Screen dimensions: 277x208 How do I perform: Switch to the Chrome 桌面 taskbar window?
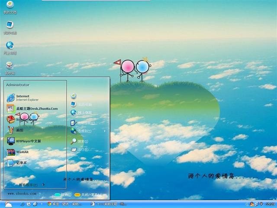click(64, 204)
